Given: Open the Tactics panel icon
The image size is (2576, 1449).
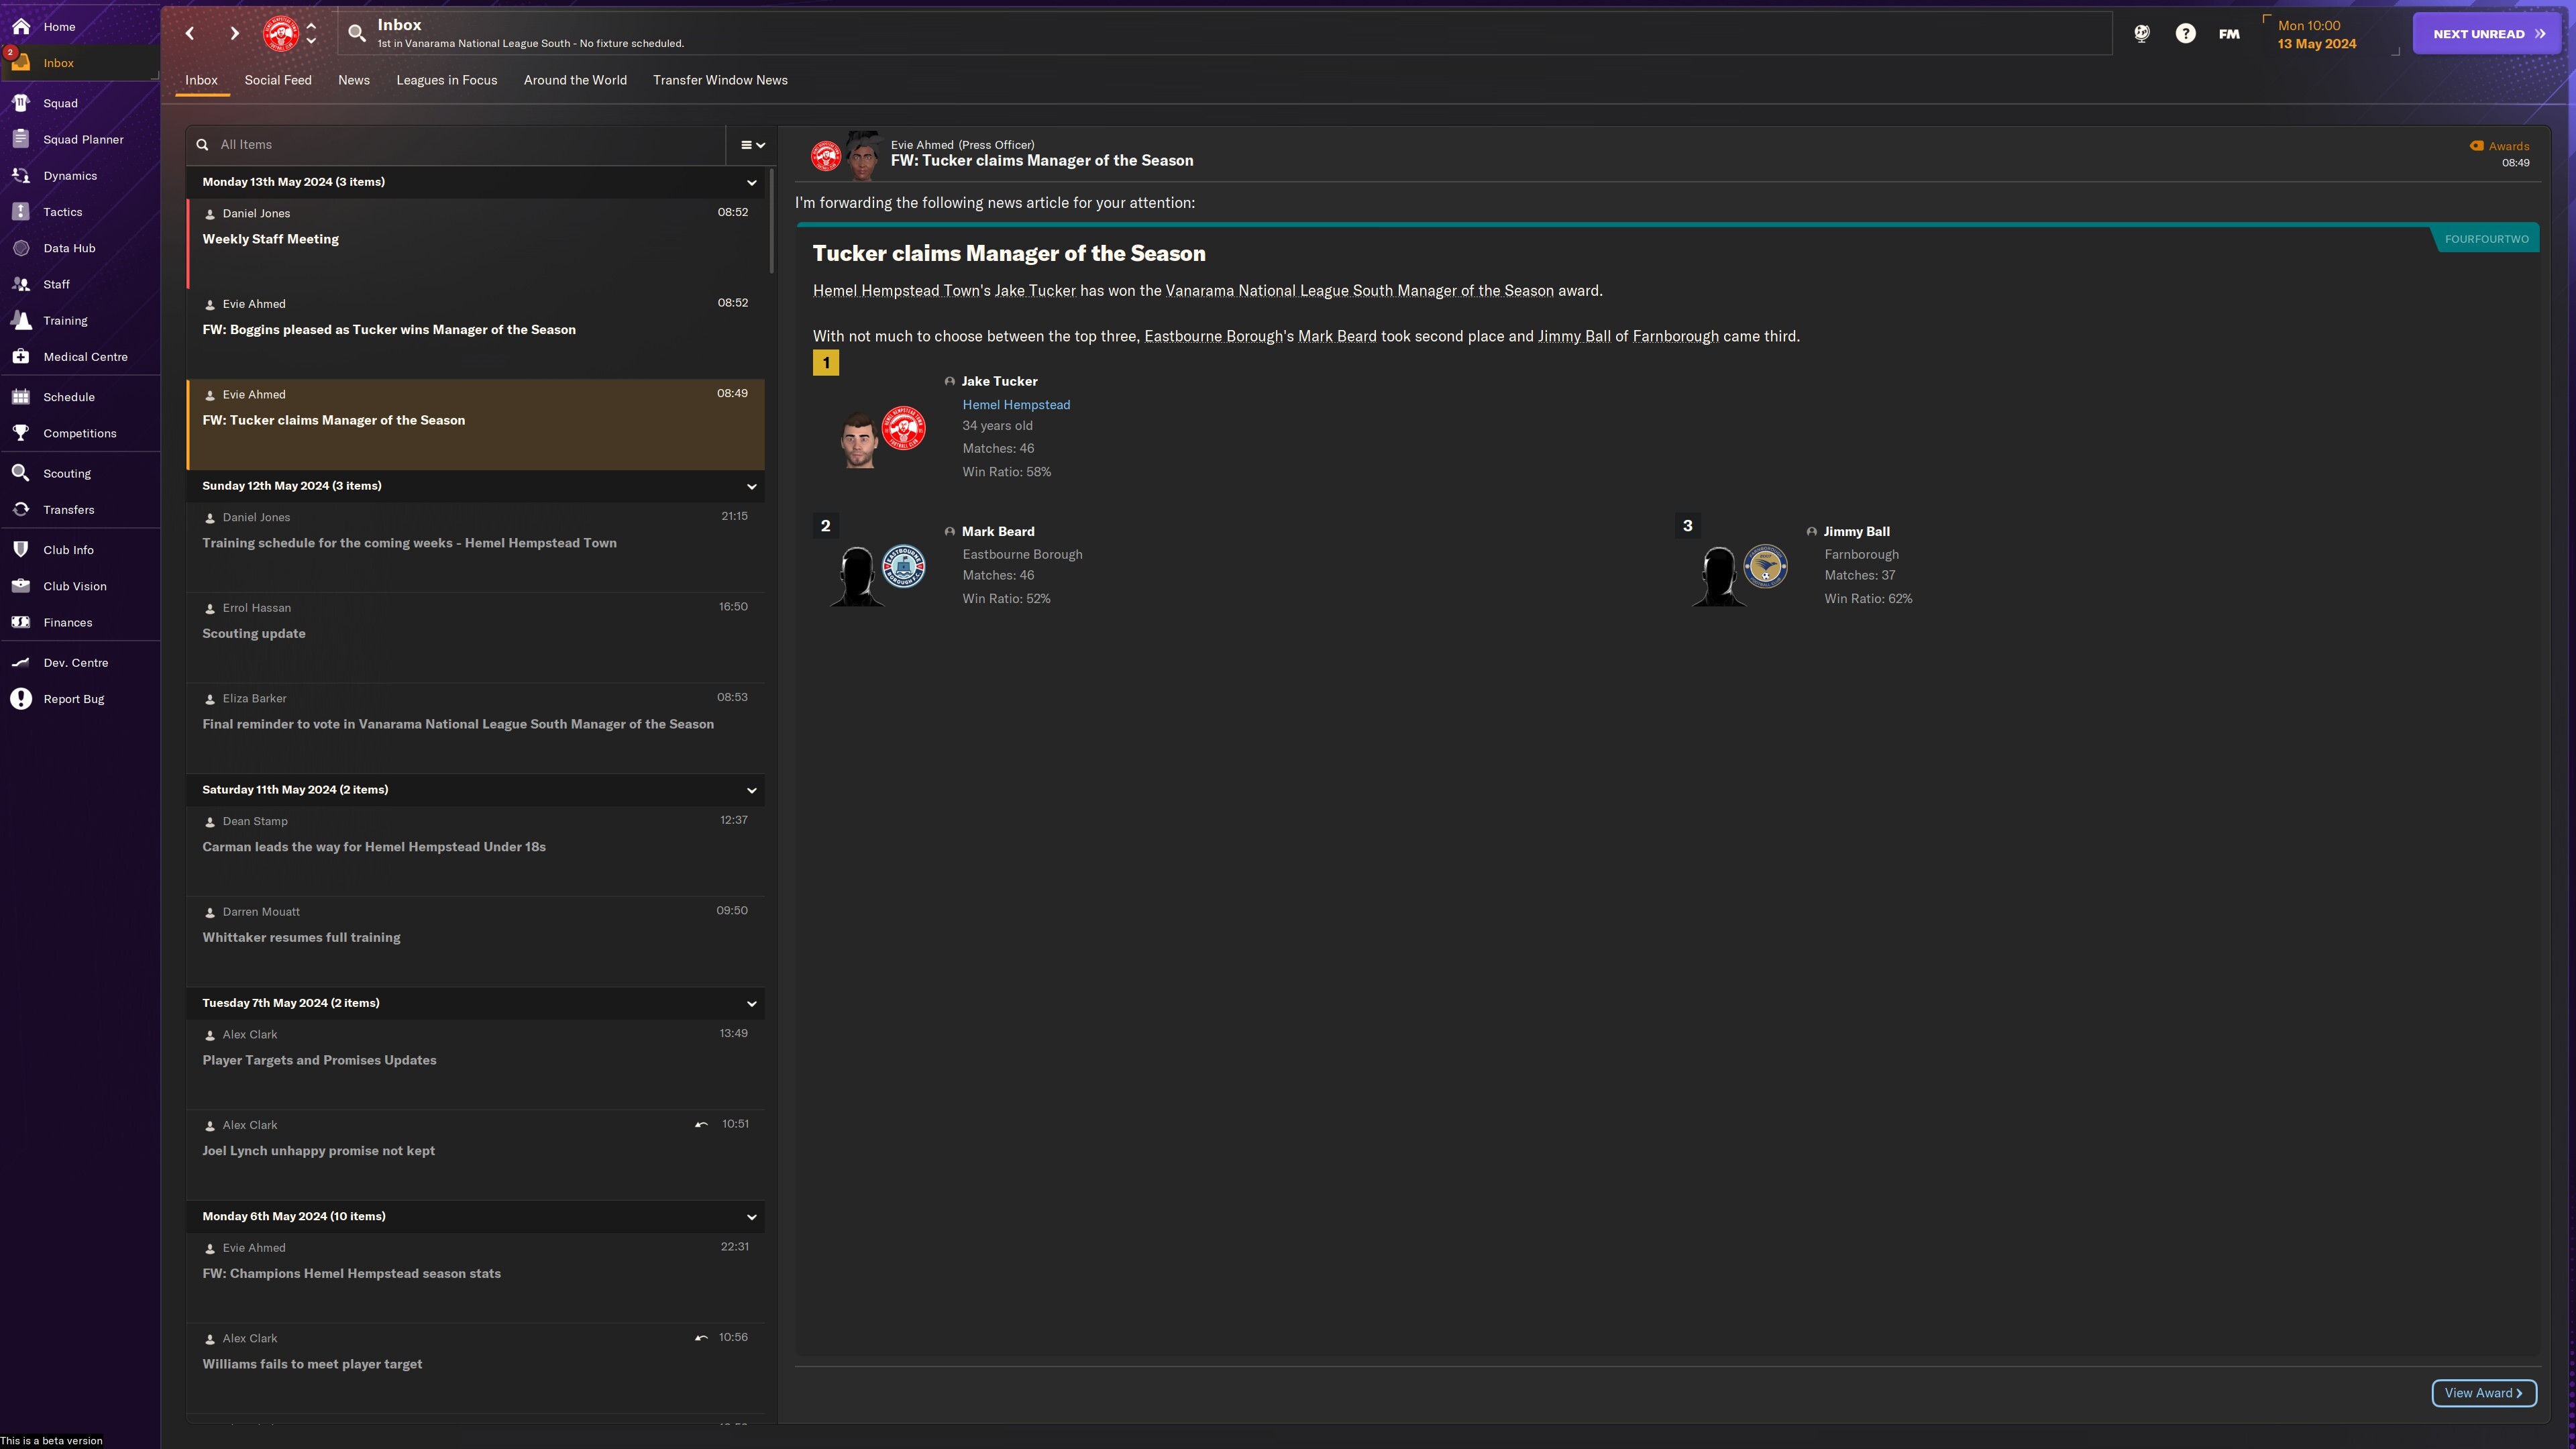Looking at the screenshot, I should tap(21, 212).
